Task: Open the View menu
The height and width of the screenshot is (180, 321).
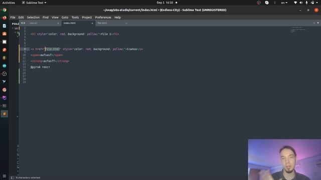Action: (x=55, y=17)
